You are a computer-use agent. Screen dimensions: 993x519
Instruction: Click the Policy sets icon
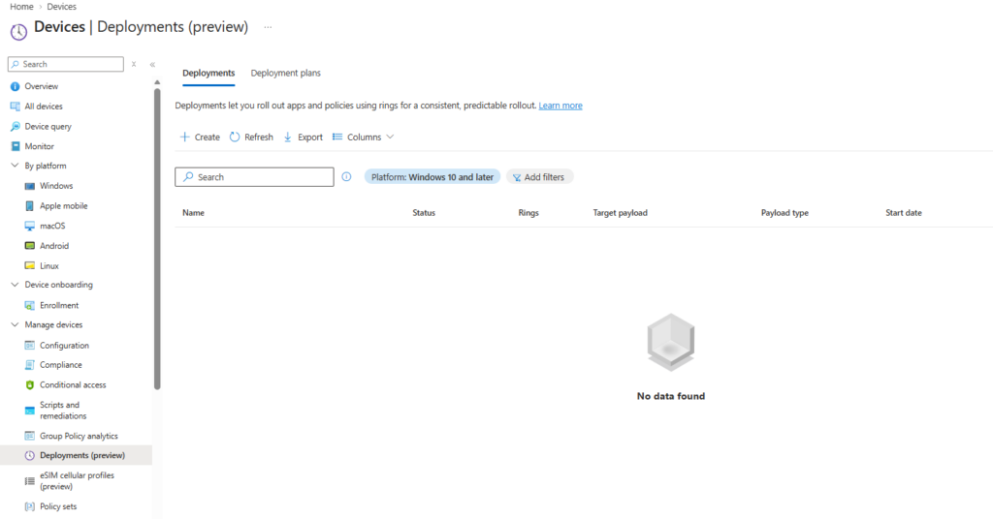pyautogui.click(x=30, y=506)
